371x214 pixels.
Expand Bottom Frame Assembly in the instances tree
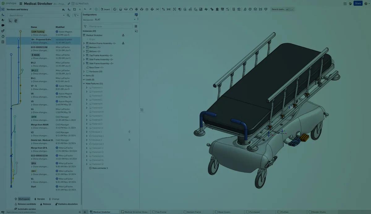coord(83,43)
